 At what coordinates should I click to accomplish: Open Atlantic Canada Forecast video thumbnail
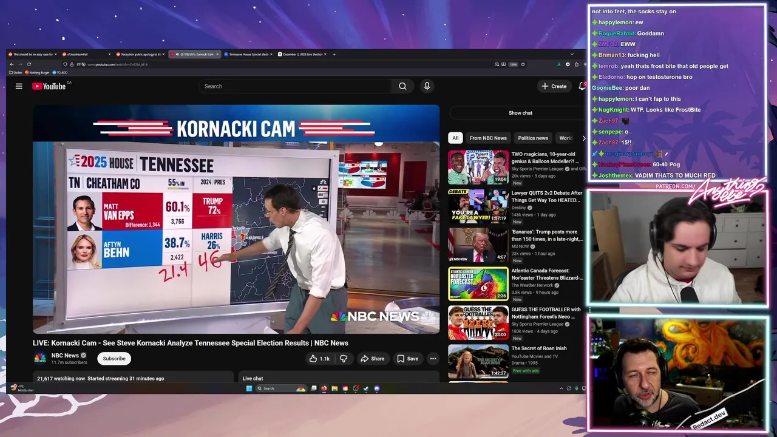coord(478,283)
